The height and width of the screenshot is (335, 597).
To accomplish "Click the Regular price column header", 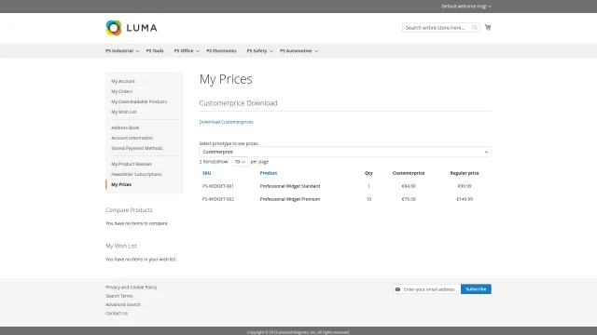I will pos(465,173).
